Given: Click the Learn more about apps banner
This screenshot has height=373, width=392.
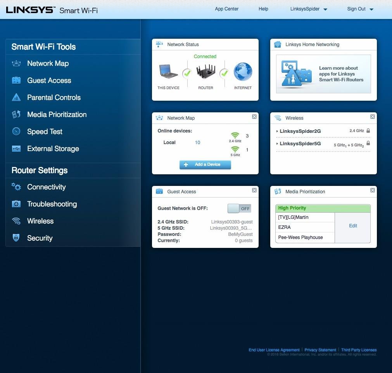Looking at the screenshot, I should (323, 74).
